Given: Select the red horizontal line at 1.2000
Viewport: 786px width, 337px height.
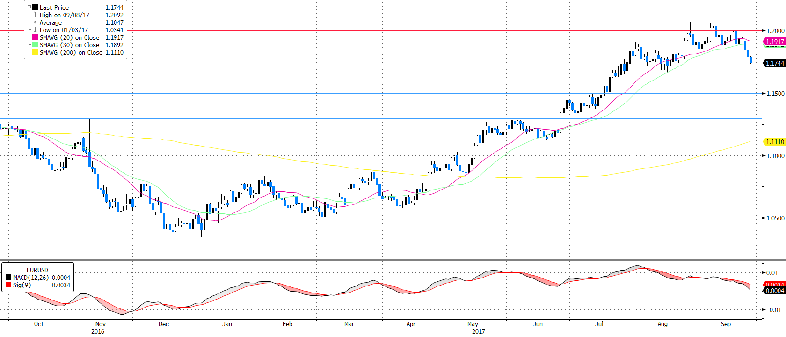Looking at the screenshot, I should (x=374, y=30).
